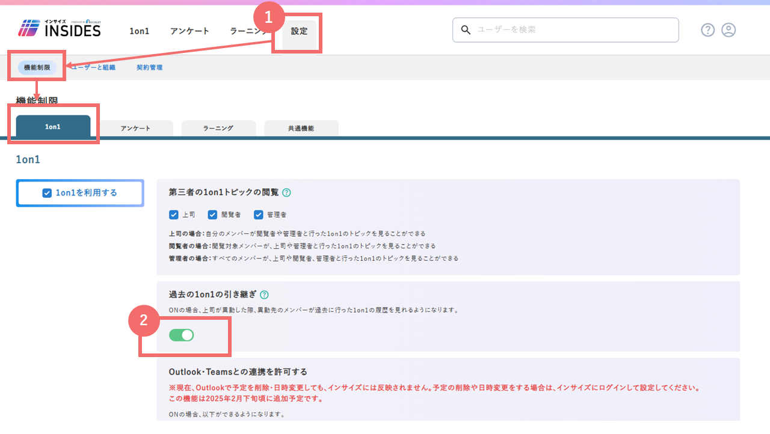The image size is (770, 434).
Task: Click the 過去の1on1の引き継ぎ heading
Action: (212, 295)
